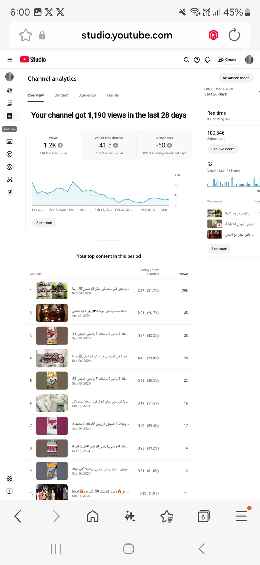
Task: Go to Dashboard sidebar icon
Action: (x=10, y=90)
